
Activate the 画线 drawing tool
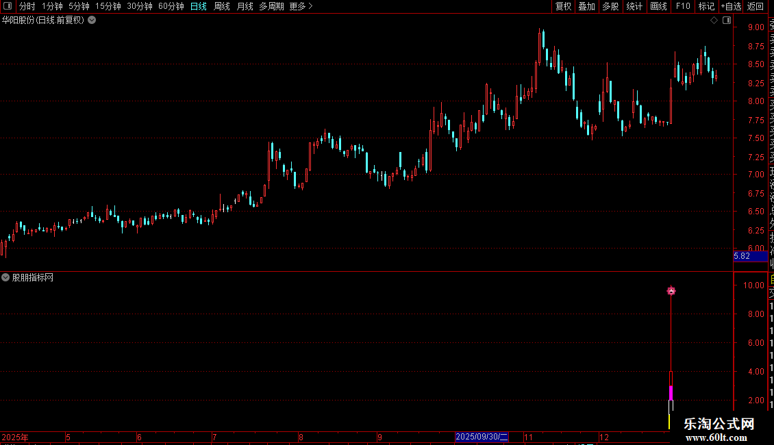(x=658, y=6)
